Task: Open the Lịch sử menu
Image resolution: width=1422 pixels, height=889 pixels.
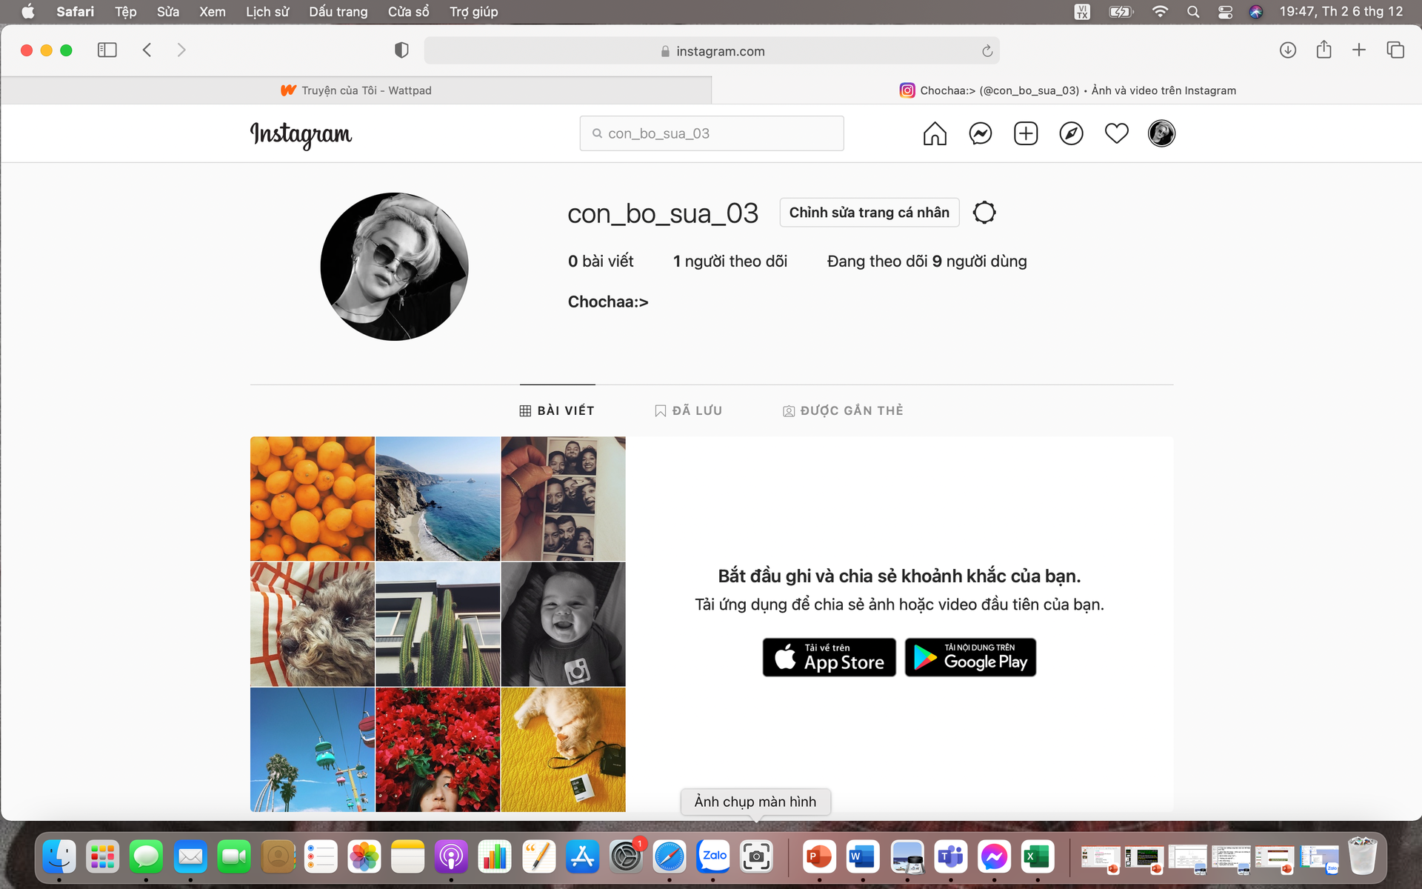Action: [267, 12]
